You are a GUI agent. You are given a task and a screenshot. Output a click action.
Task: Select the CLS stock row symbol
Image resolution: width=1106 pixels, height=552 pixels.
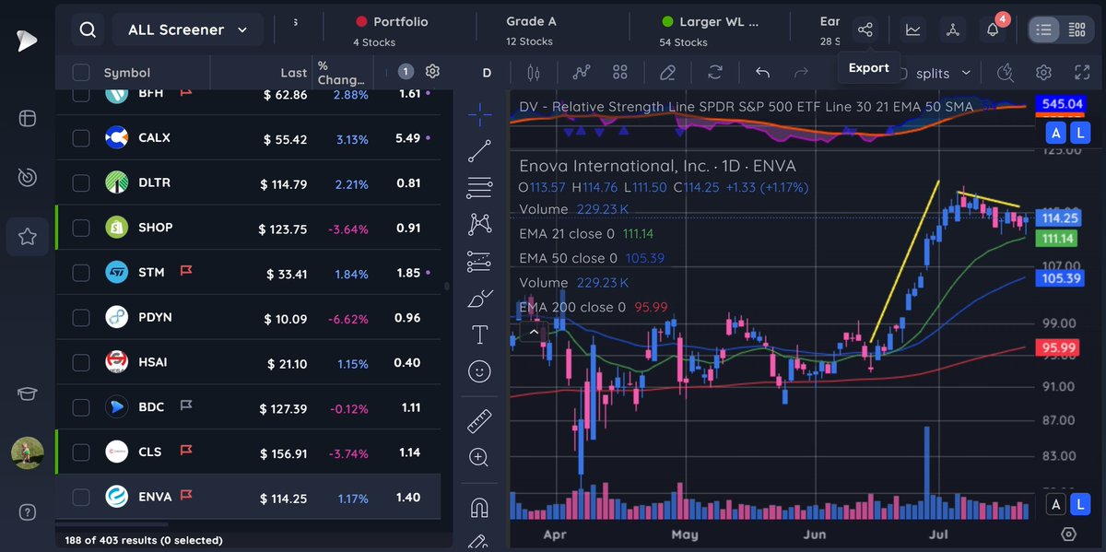[149, 452]
